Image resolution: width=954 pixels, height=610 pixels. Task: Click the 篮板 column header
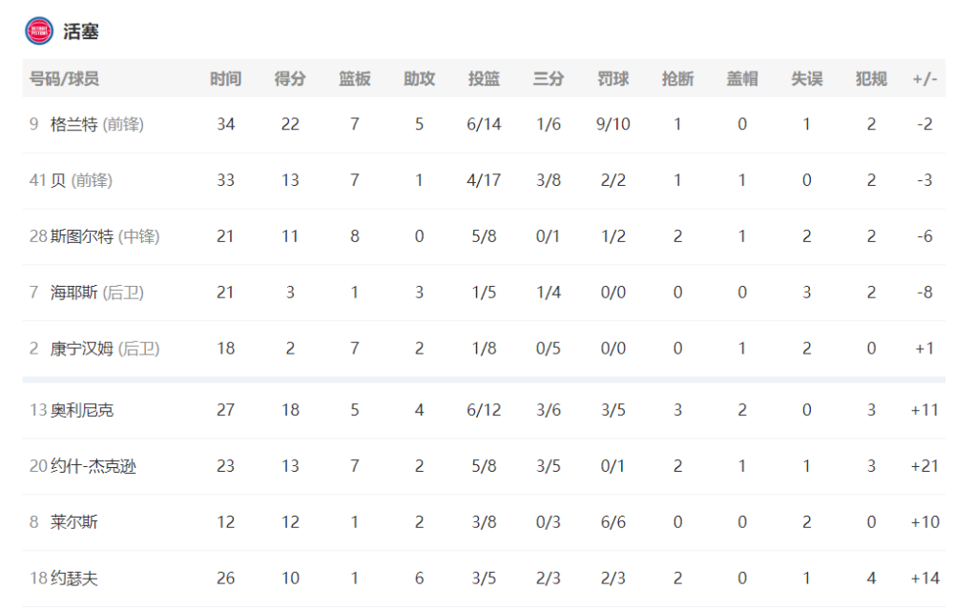[x=355, y=78]
